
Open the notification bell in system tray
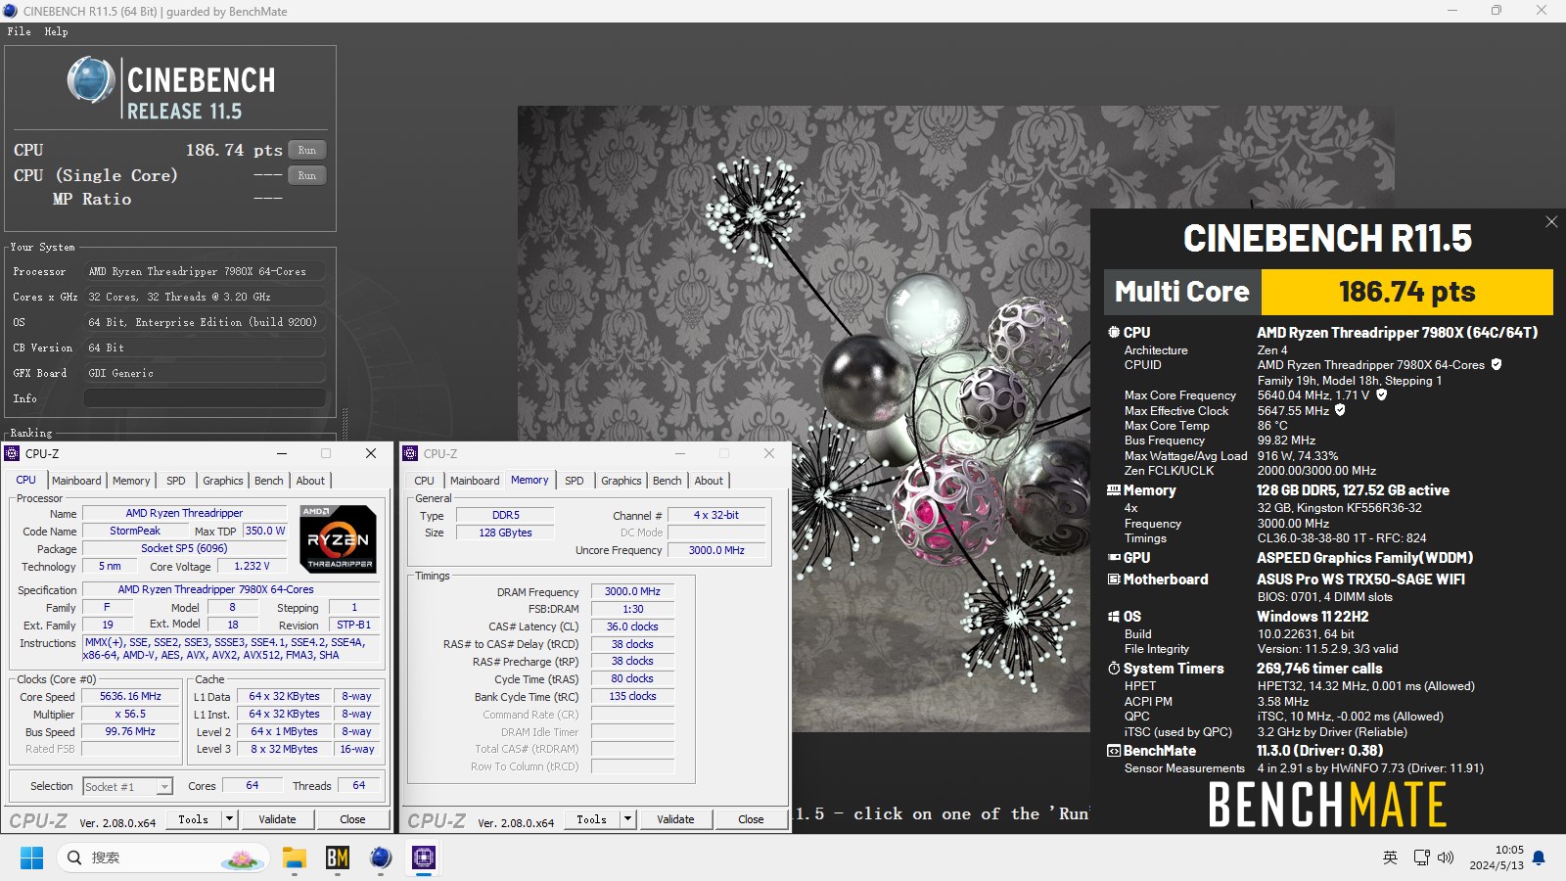tap(1539, 858)
